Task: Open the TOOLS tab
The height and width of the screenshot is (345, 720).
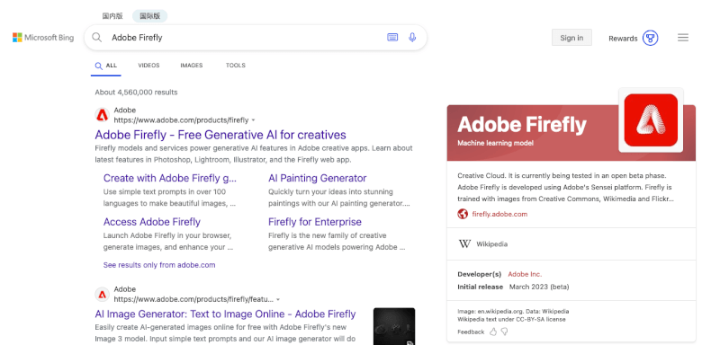Action: point(236,66)
